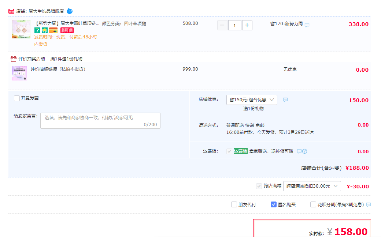The width and height of the screenshot is (381, 237).
Task: Click the red 新势力周 promotion badge
Action: pyautogui.click(x=67, y=30)
